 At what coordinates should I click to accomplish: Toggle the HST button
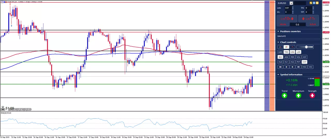pos(305,57)
